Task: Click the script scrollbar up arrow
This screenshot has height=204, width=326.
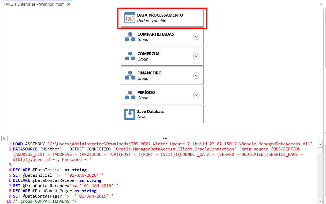Action: [x=320, y=144]
